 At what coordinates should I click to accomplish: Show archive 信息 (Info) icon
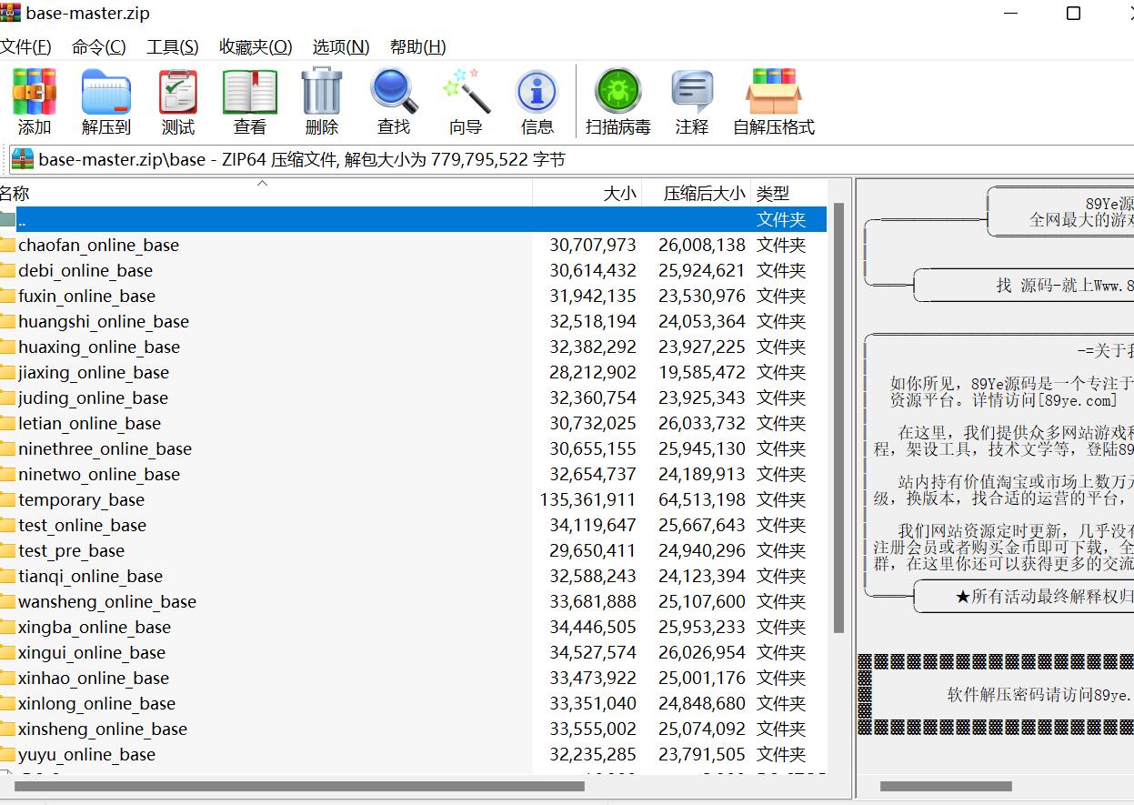point(537,92)
